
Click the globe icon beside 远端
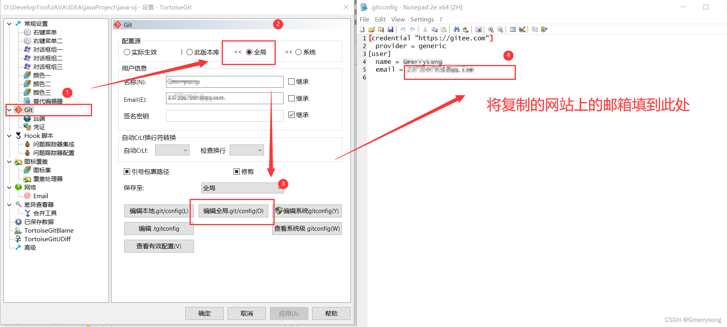coord(27,118)
